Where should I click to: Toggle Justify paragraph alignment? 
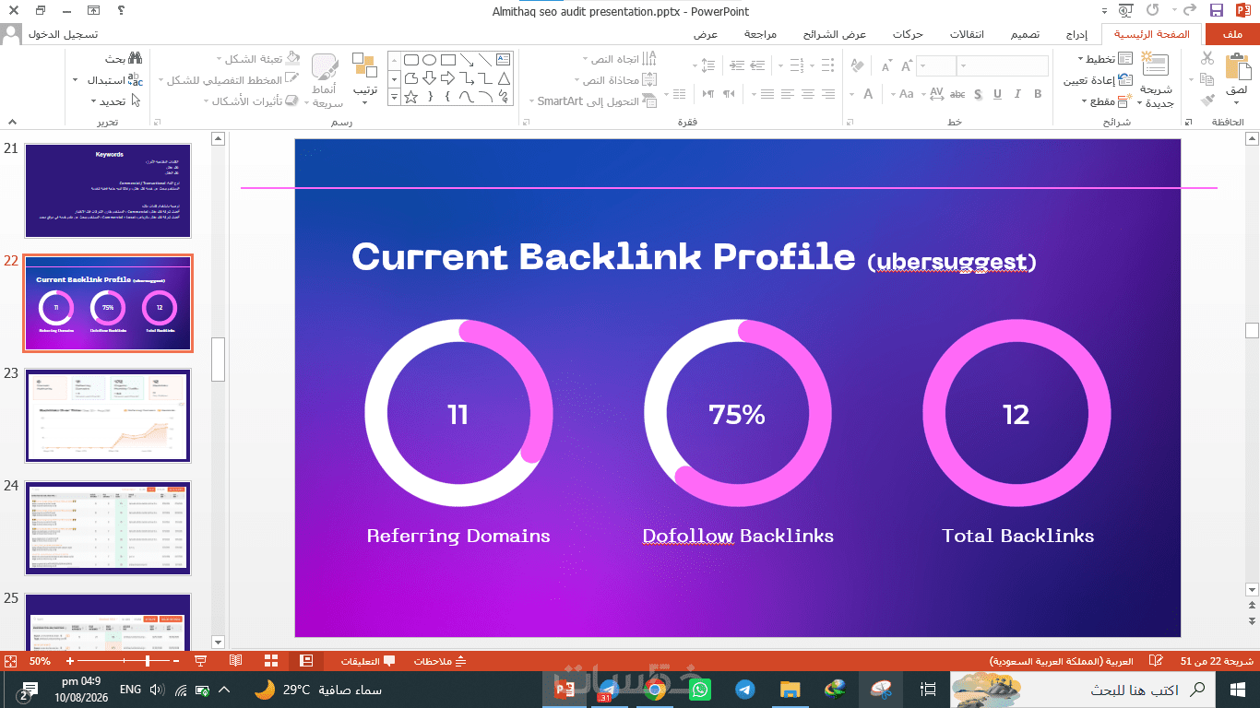pos(767,94)
